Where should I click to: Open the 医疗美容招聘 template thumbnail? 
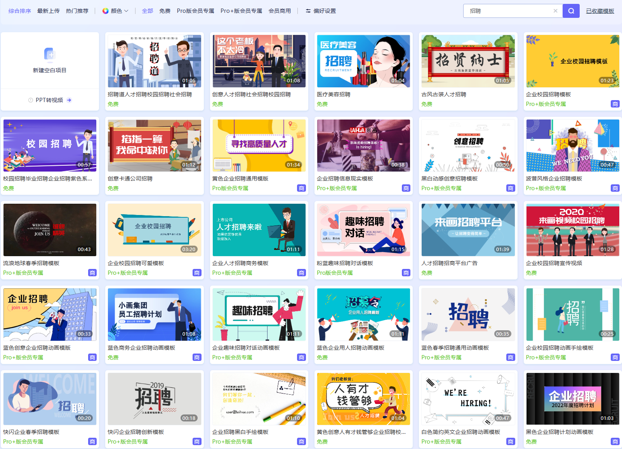(363, 61)
